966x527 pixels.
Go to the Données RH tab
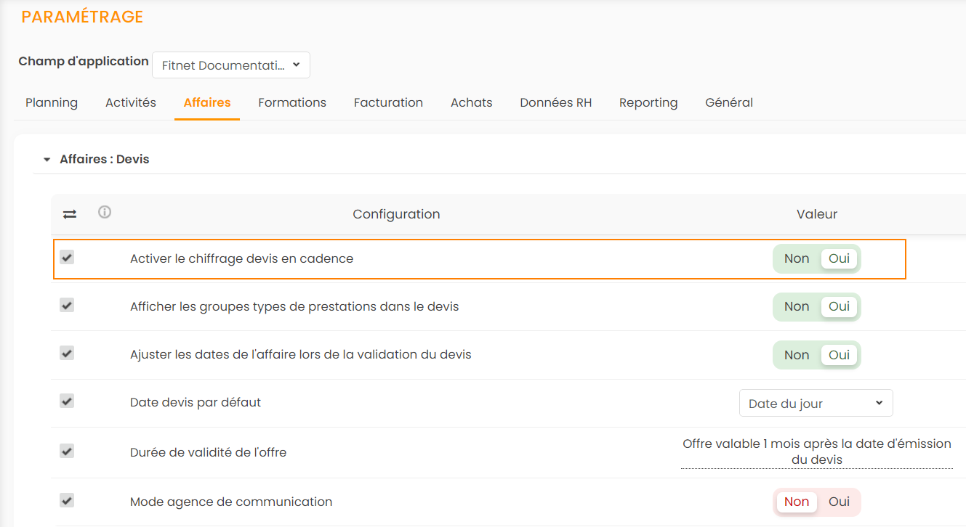click(555, 103)
